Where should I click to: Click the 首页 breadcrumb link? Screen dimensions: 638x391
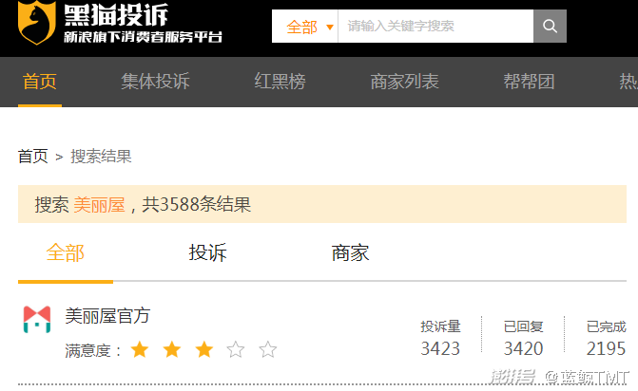coord(33,157)
